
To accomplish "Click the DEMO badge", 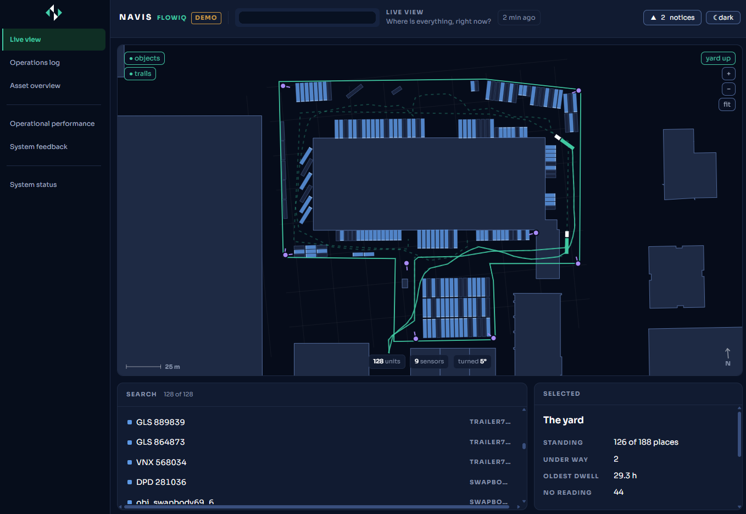I will click(x=206, y=18).
